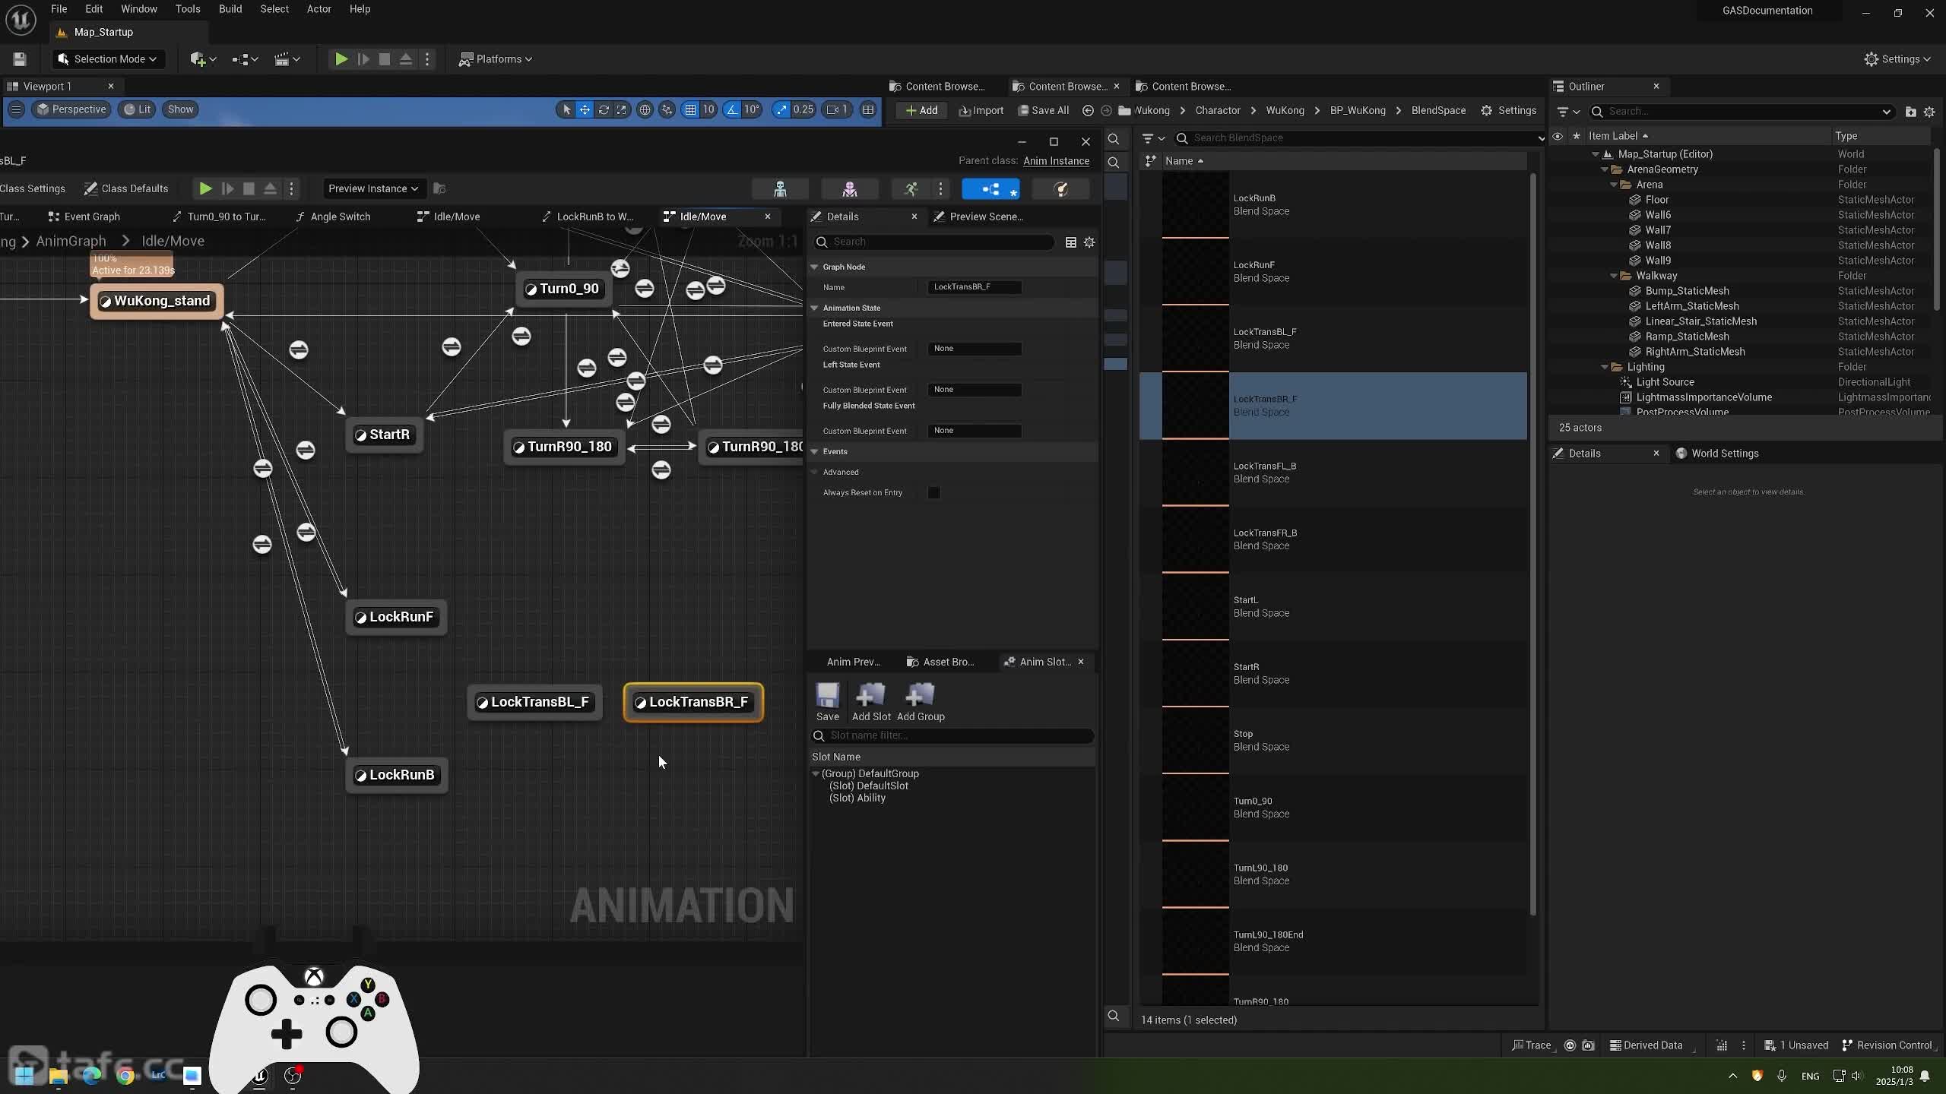This screenshot has width=1946, height=1094.
Task: Toggle scale snapping icon in viewport
Action: tap(781, 110)
